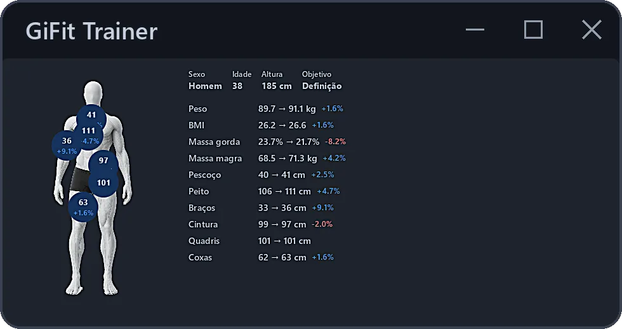Click the Cintura -2.0% change
The width and height of the screenshot is (622, 329).
tap(322, 224)
